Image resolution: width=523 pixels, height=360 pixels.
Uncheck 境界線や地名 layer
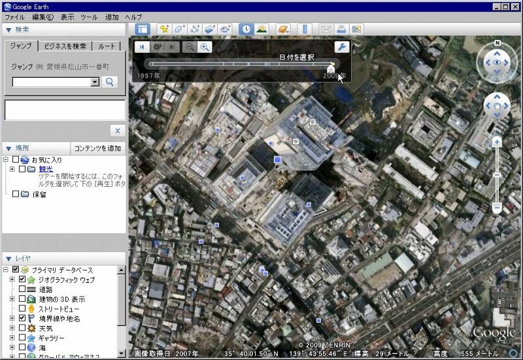[x=22, y=318]
